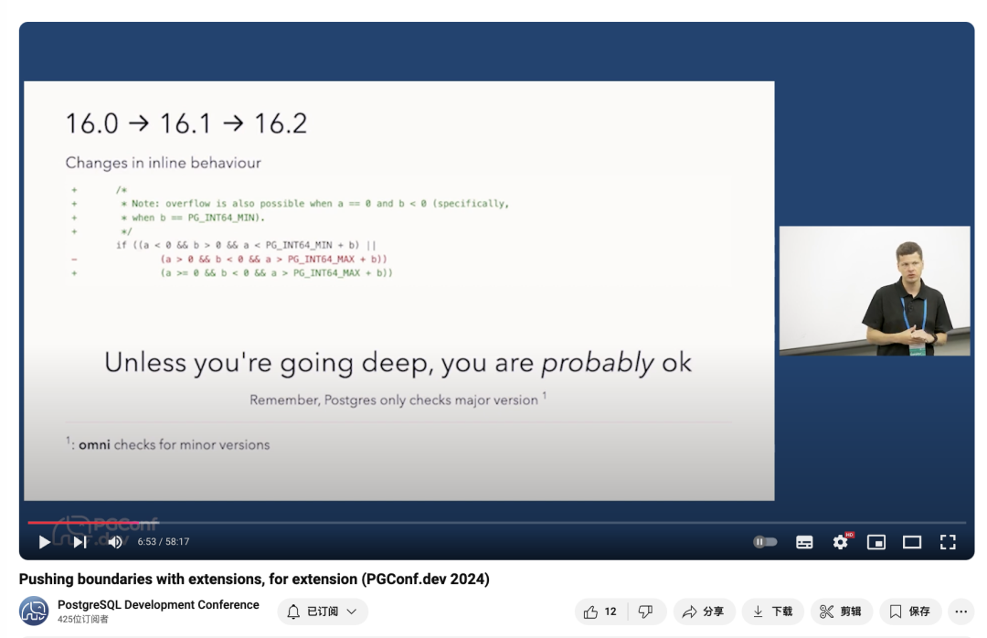Click the 425位订阅者 subscriber count
The width and height of the screenshot is (987, 638).
coord(82,619)
